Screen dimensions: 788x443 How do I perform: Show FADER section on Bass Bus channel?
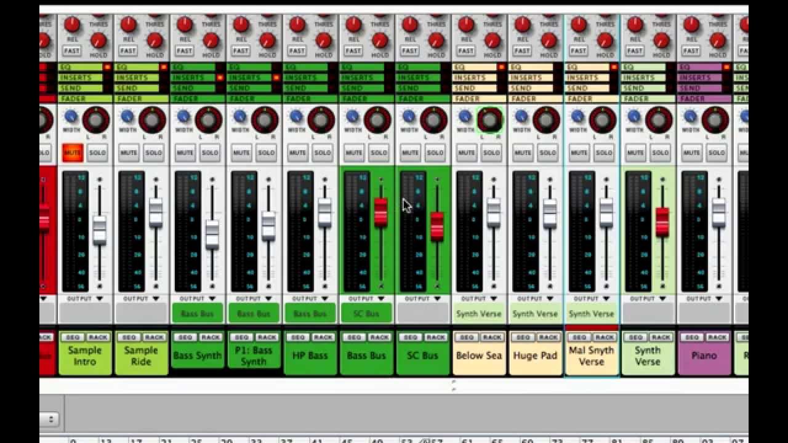point(367,98)
